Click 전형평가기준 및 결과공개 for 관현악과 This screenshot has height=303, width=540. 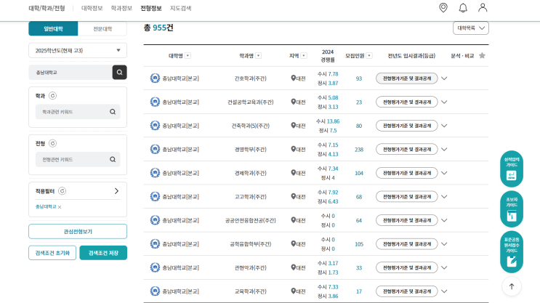(x=407, y=267)
